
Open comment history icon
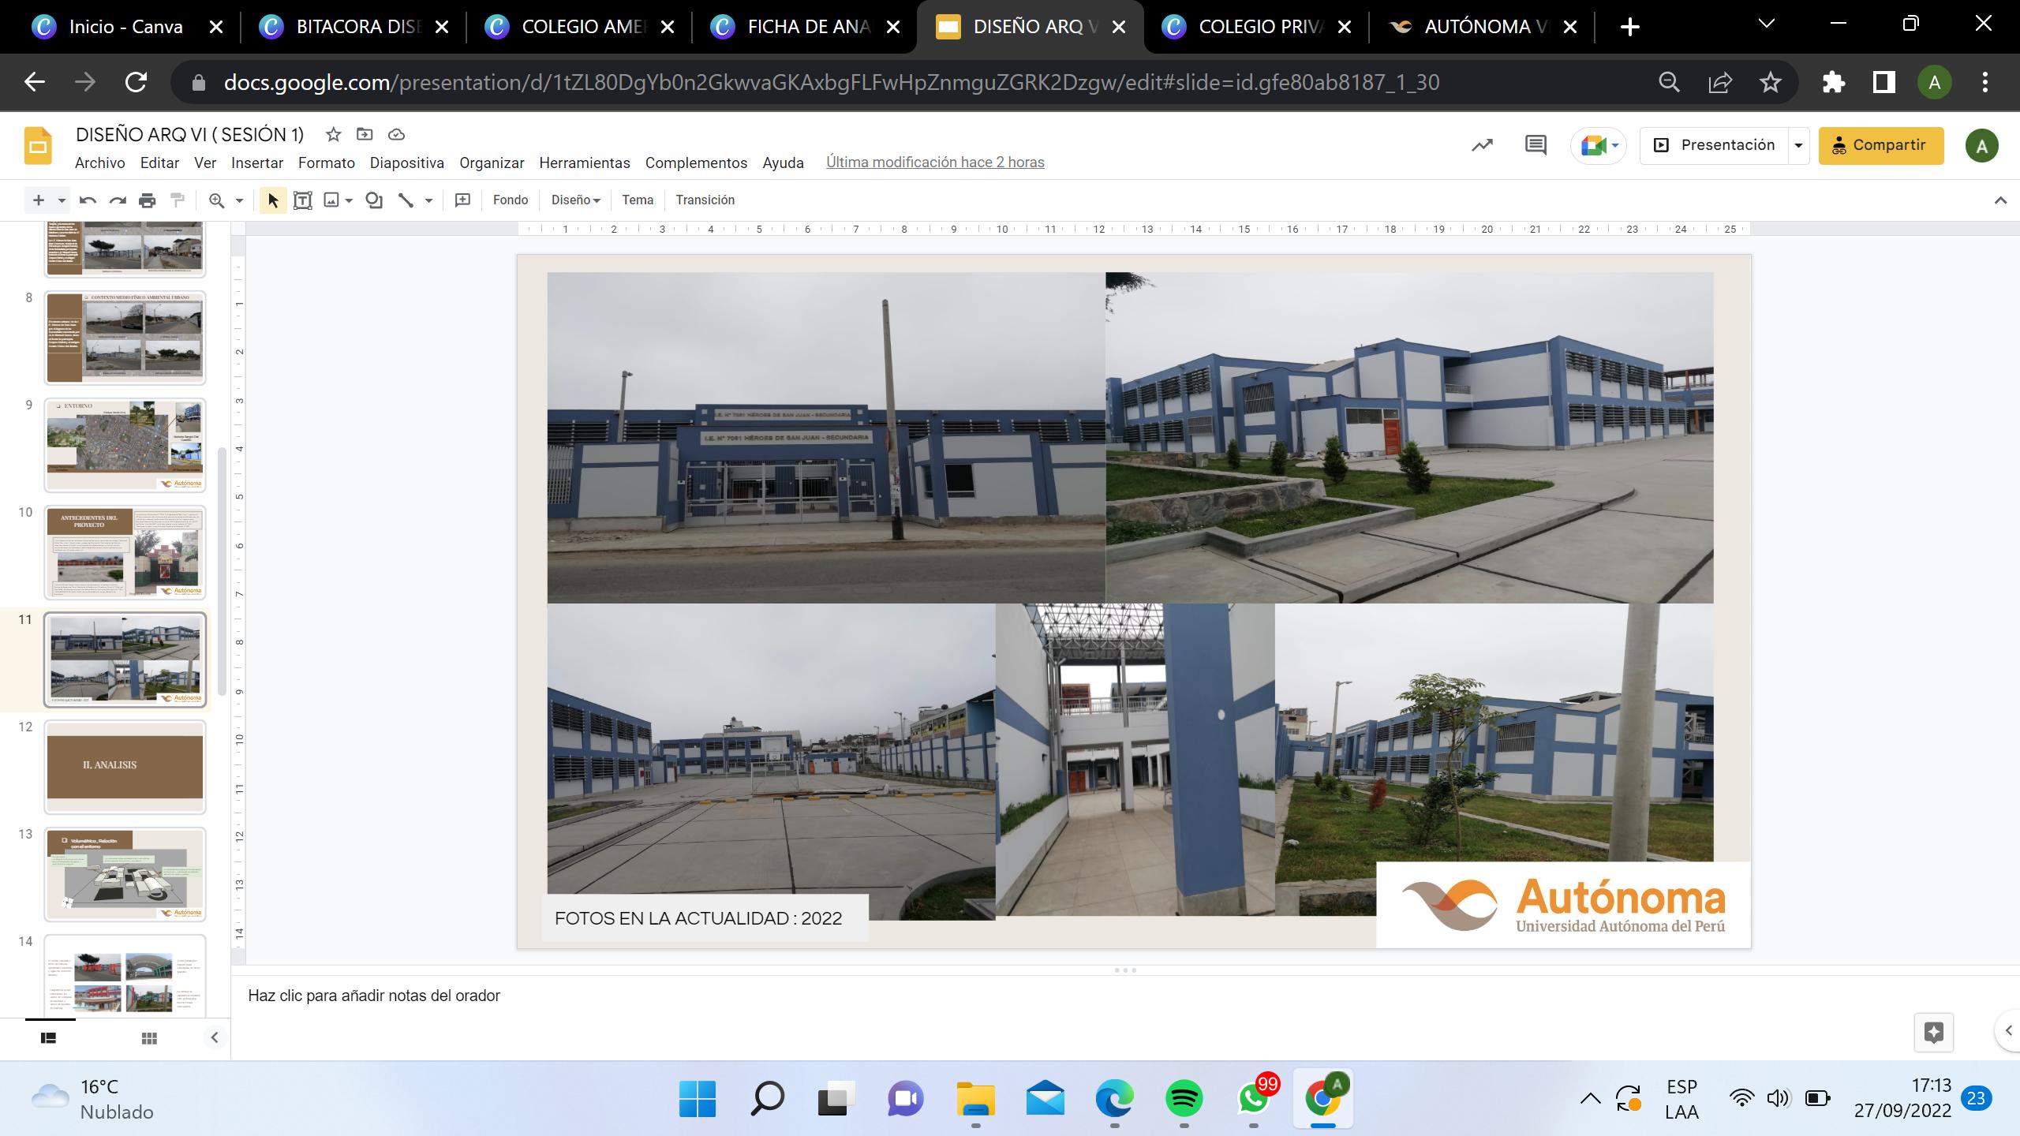(x=1535, y=145)
